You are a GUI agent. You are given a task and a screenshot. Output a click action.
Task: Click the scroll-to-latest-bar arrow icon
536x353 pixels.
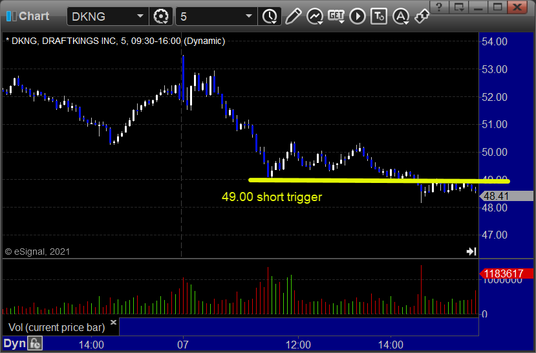tap(471, 251)
